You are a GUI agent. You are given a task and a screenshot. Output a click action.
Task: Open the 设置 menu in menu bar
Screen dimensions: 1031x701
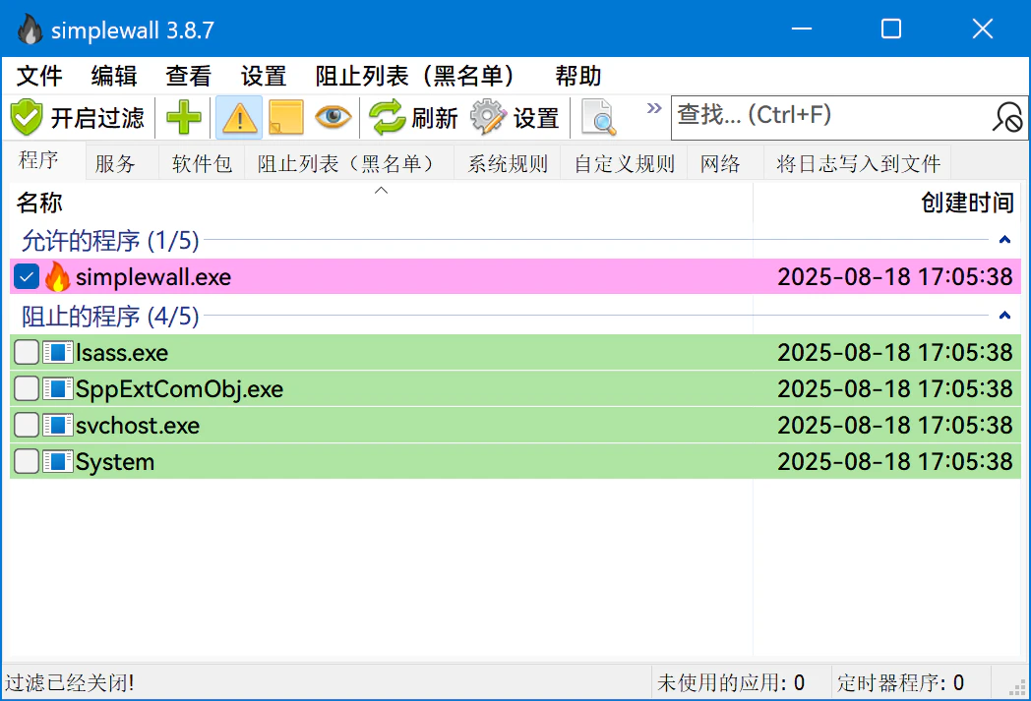pos(264,77)
